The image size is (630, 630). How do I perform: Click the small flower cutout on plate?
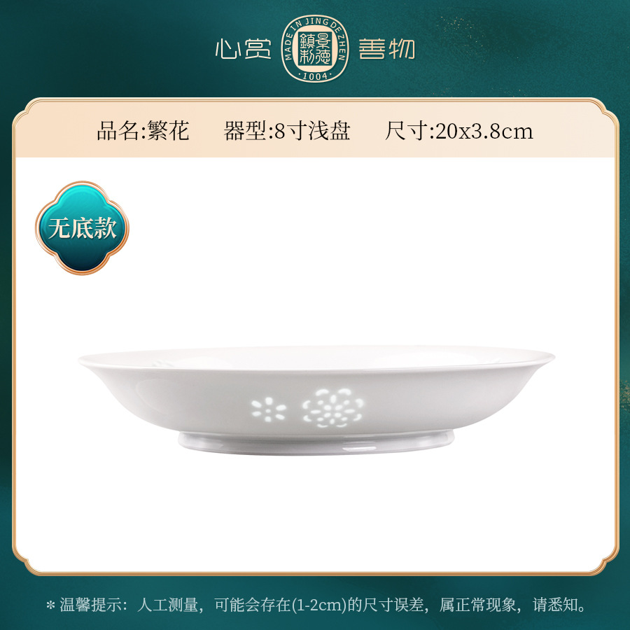click(268, 409)
